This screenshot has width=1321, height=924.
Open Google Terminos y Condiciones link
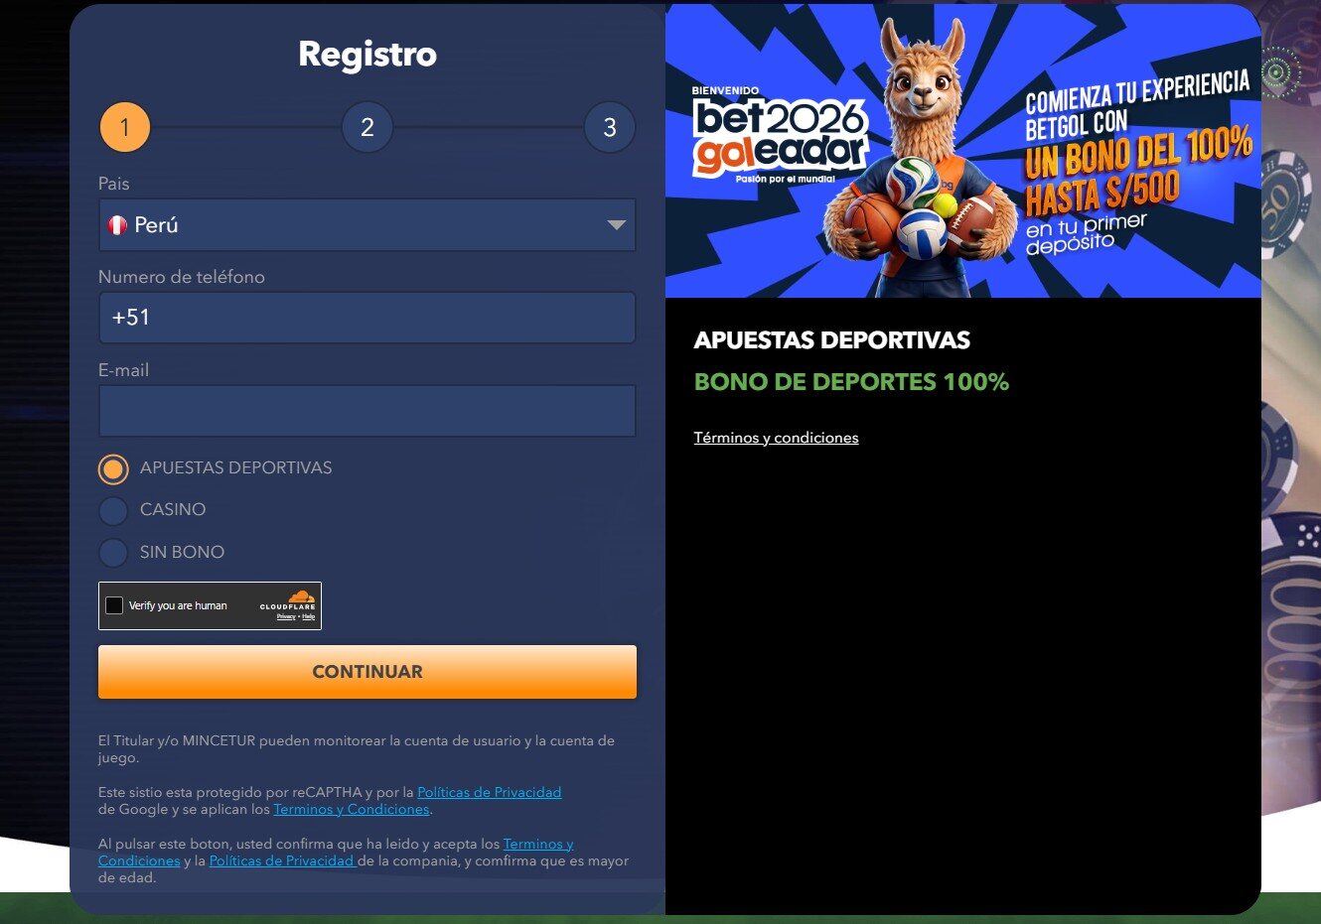(x=352, y=809)
